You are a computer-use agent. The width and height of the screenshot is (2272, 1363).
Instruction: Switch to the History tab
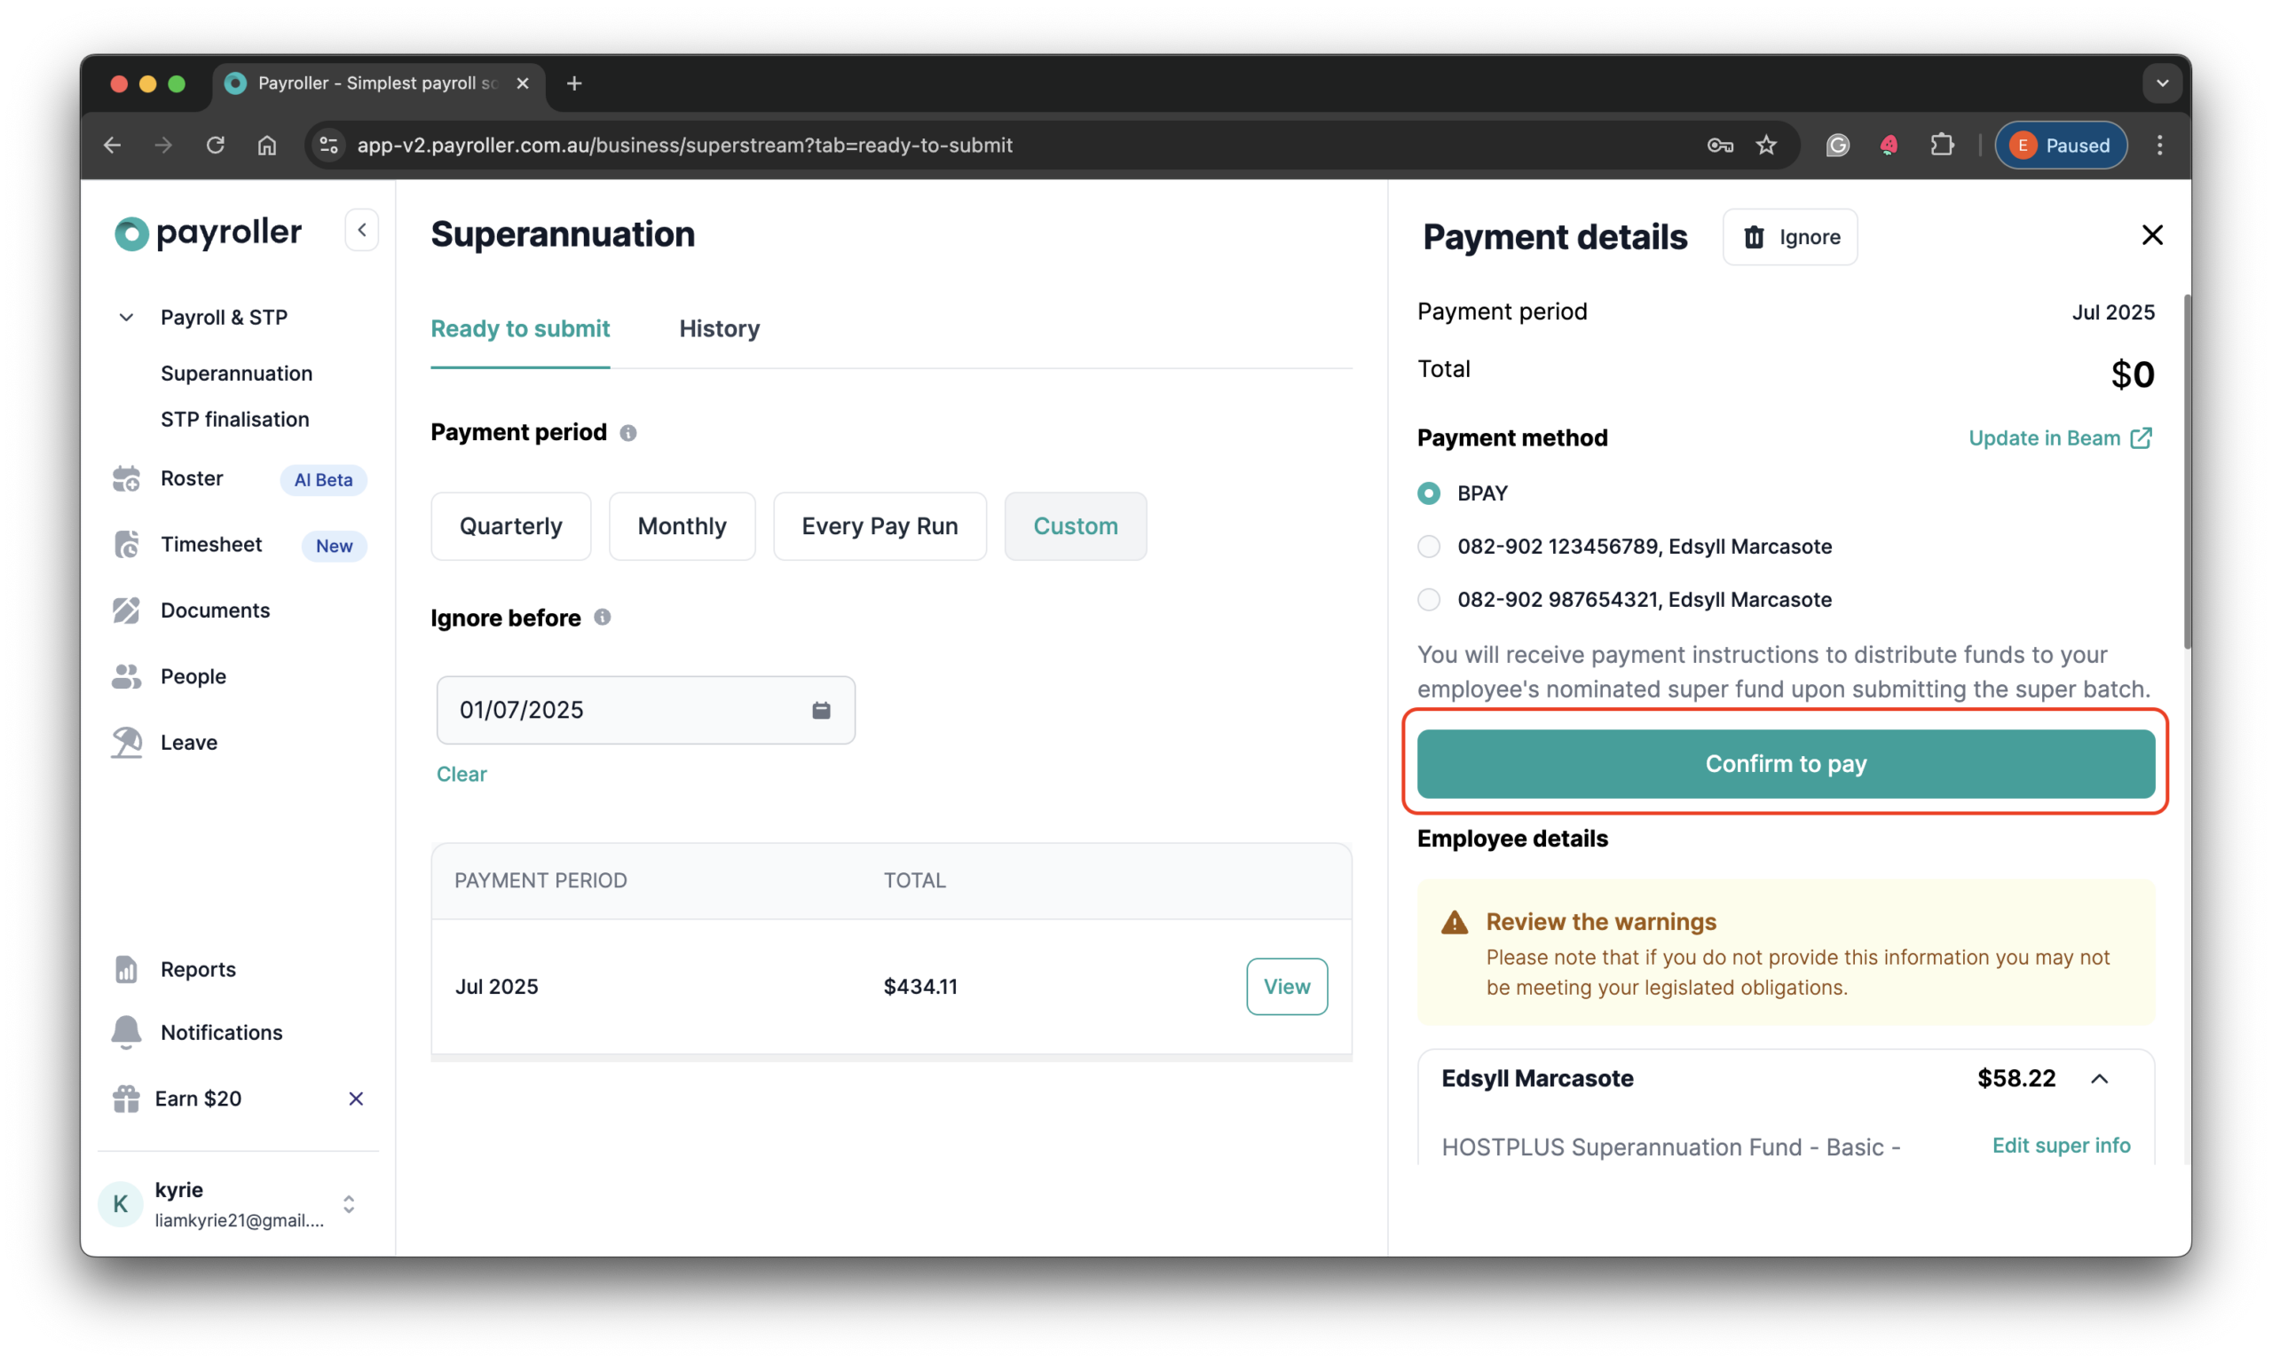(x=719, y=329)
